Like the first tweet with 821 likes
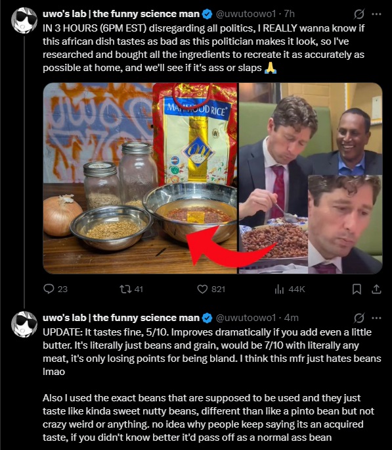 211,289
